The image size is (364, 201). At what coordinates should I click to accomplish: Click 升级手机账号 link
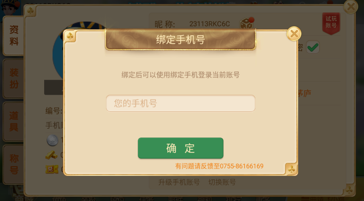coord(179,182)
